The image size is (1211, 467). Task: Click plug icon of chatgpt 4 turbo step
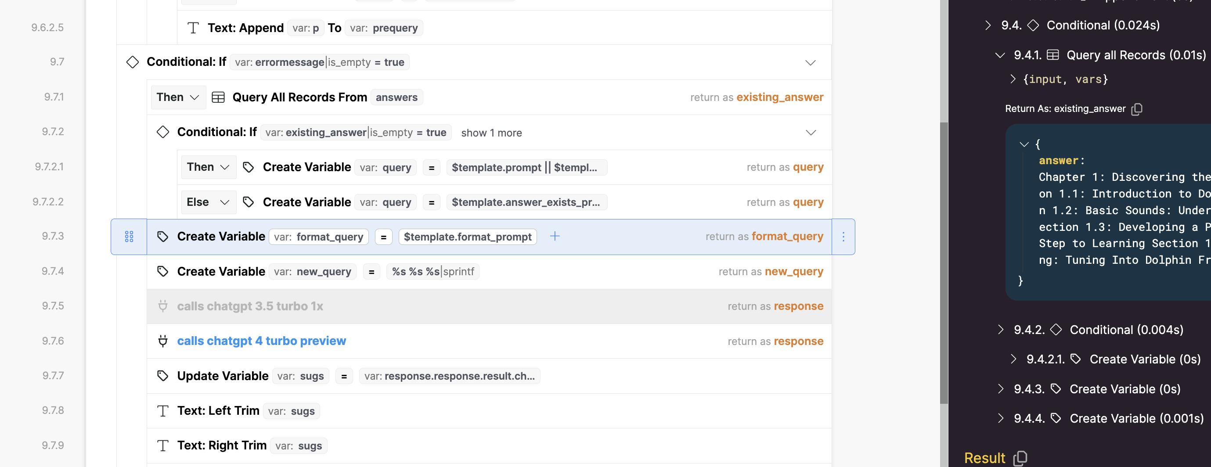click(x=162, y=341)
